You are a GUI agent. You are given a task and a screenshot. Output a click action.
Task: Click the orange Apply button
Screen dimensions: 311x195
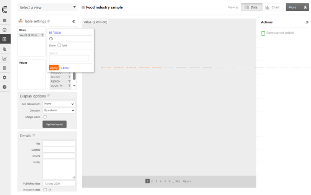[53, 68]
